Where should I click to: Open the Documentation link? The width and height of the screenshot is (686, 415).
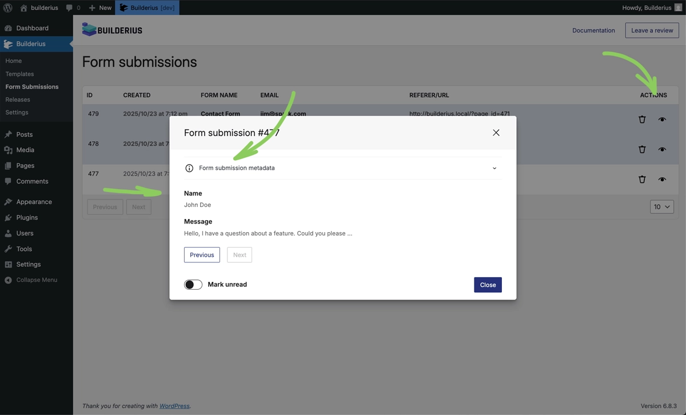click(593, 30)
